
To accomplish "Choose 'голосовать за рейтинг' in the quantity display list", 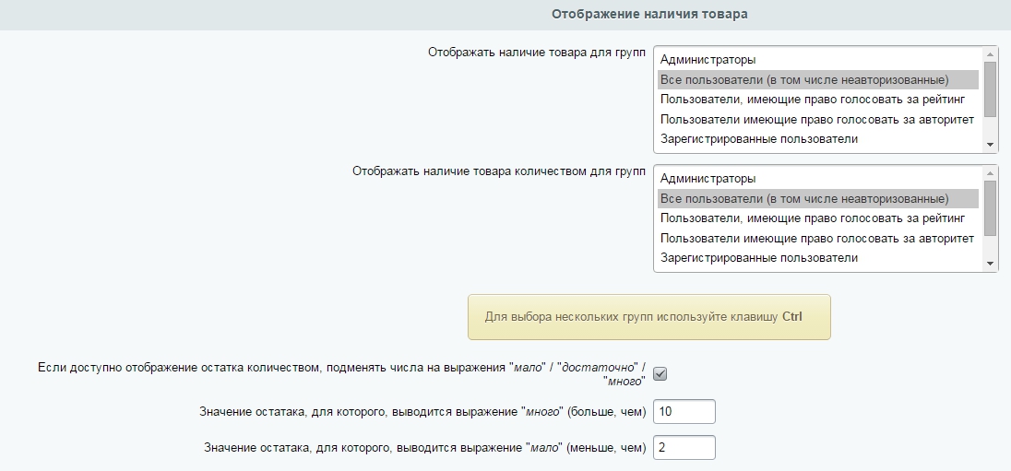I will click(x=812, y=218).
